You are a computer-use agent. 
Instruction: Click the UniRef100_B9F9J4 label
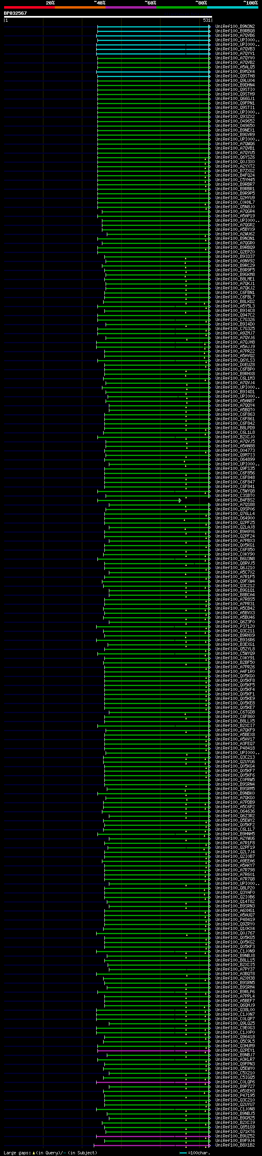tap(235, 1141)
